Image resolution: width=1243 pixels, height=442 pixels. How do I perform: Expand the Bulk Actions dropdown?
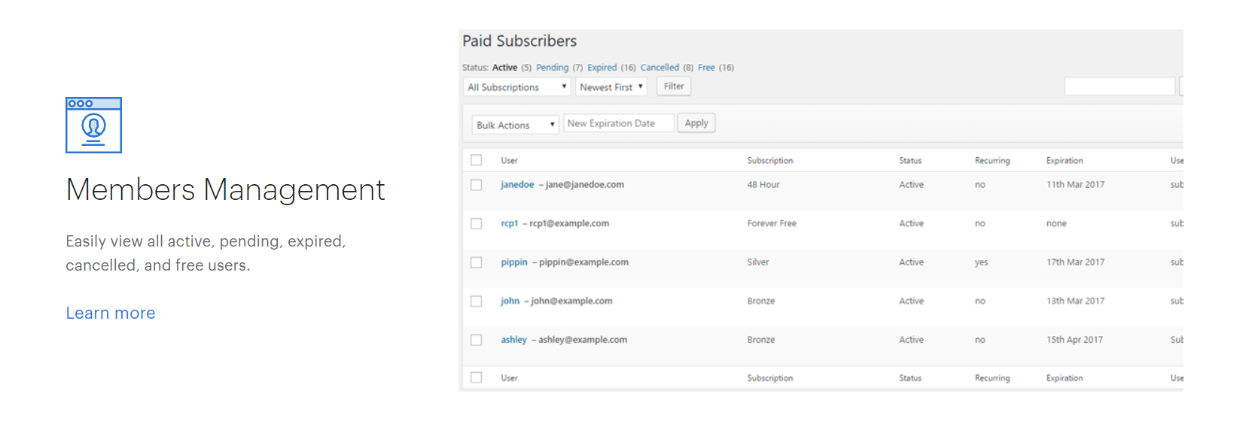pos(516,125)
